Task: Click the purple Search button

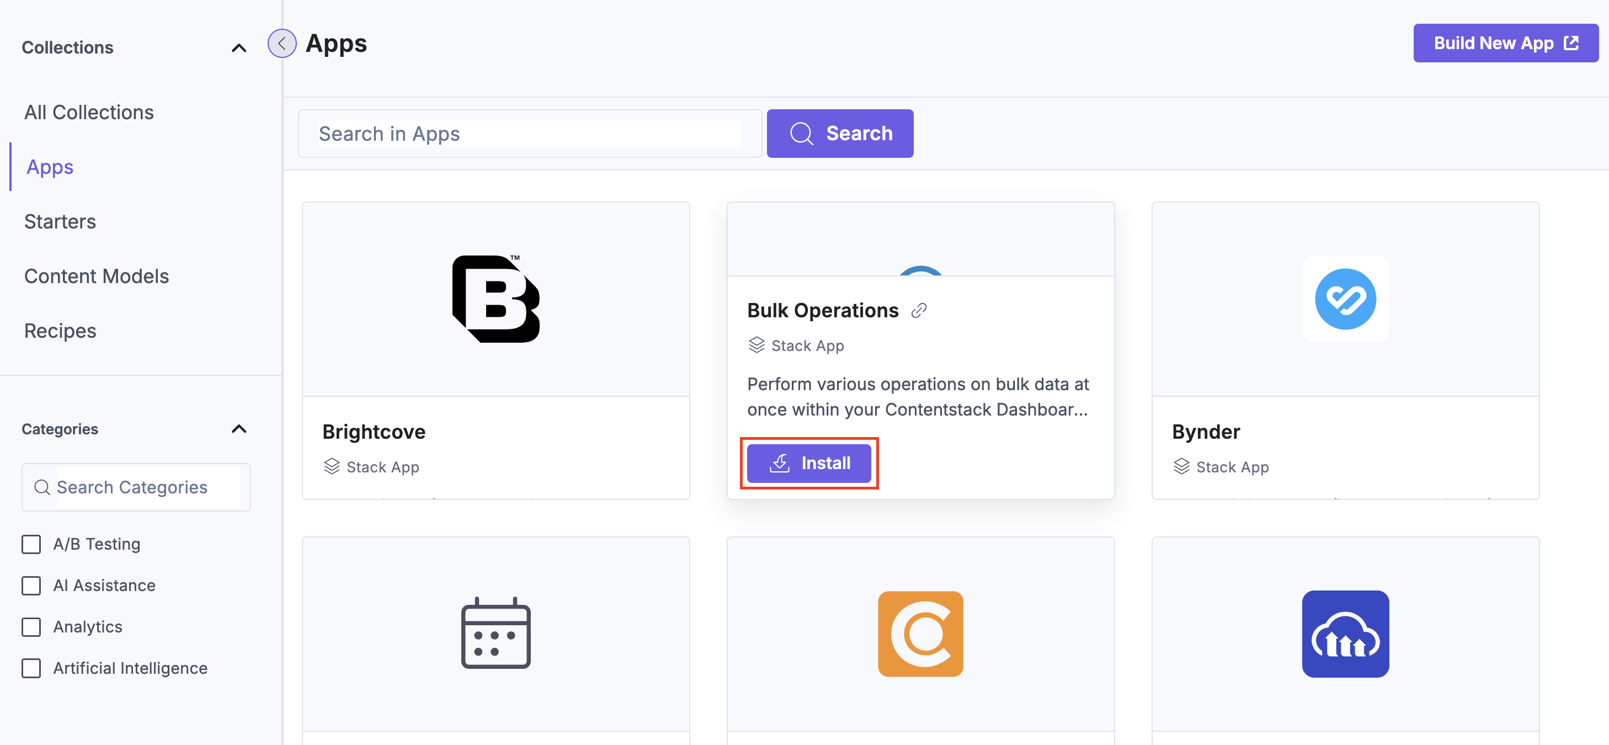Action: coord(840,133)
